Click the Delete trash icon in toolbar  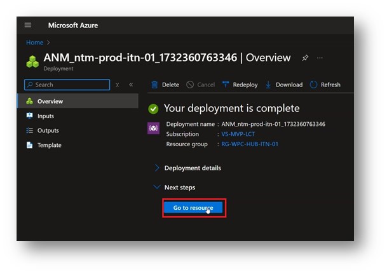pyautogui.click(x=154, y=85)
